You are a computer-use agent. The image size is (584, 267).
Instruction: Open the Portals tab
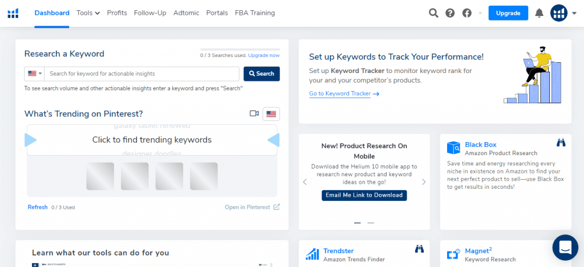(217, 13)
